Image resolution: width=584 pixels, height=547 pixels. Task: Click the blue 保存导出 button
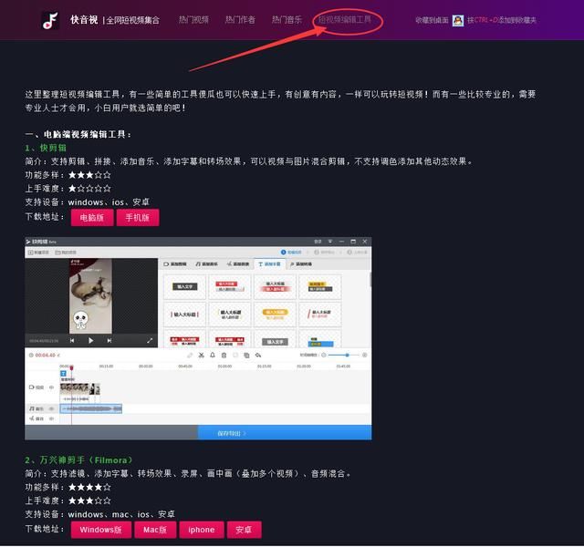(x=285, y=433)
